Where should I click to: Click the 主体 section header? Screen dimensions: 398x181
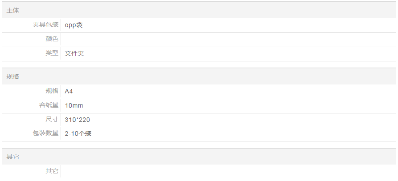[13, 10]
